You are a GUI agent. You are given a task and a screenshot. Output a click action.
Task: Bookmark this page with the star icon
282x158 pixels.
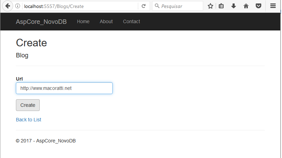pyautogui.click(x=210, y=6)
